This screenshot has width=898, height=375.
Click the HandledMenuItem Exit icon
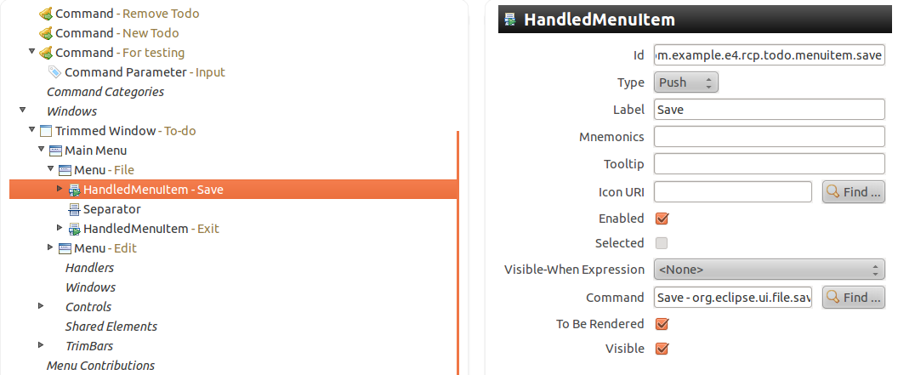click(74, 229)
